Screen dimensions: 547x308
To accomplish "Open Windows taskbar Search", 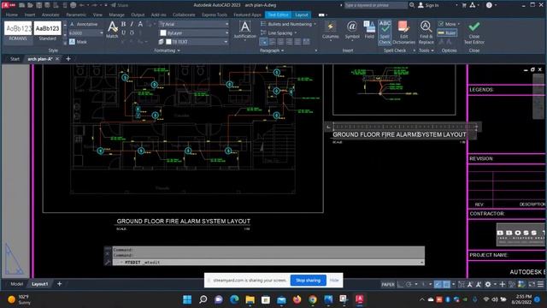I will pyautogui.click(x=203, y=299).
